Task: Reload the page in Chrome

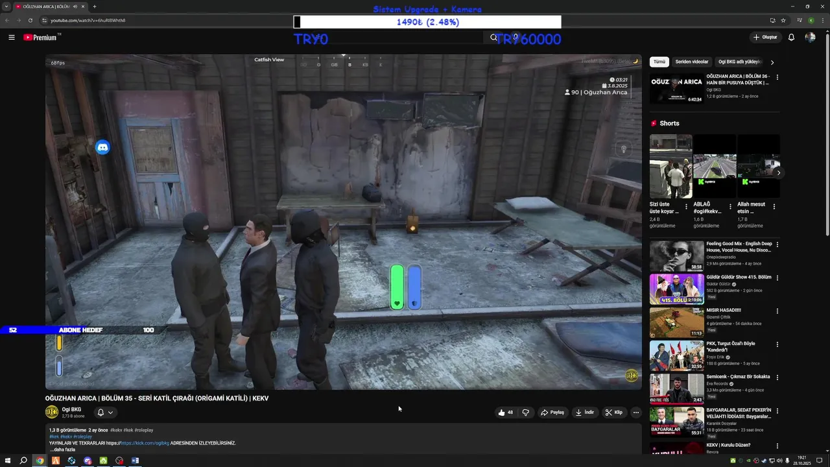Action: click(x=30, y=20)
